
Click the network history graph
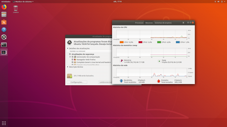coord(151,72)
